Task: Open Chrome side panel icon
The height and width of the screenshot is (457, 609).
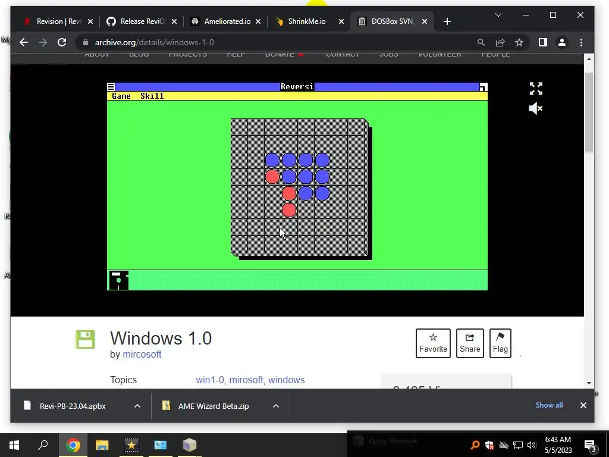Action: [x=542, y=42]
